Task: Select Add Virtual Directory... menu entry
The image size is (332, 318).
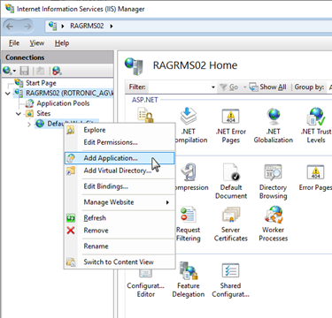Action: (x=120, y=170)
